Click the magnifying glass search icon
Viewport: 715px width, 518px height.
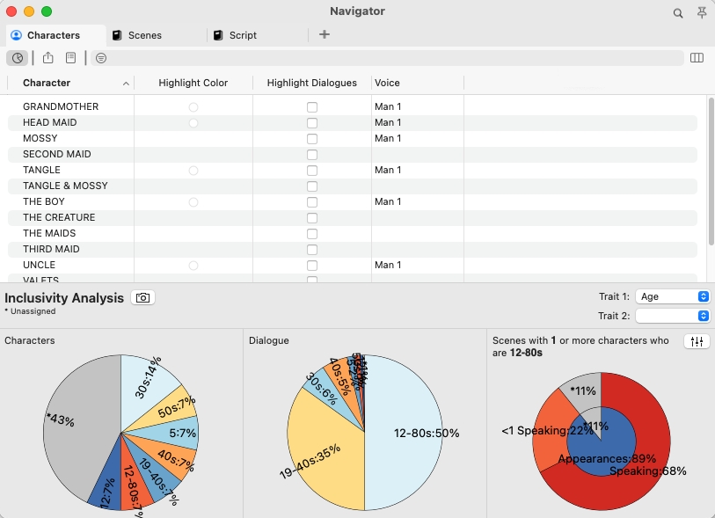pyautogui.click(x=678, y=13)
